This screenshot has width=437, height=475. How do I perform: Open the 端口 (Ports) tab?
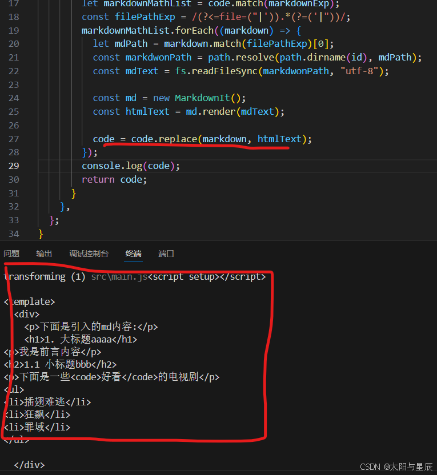[166, 253]
